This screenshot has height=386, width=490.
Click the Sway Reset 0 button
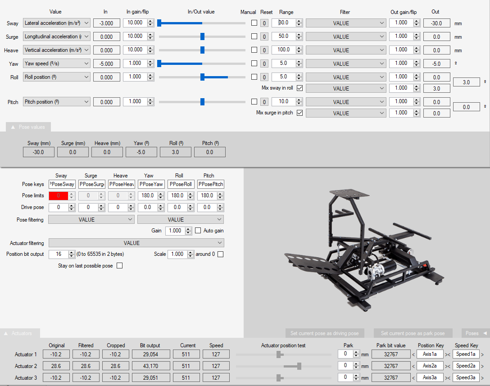264,23
